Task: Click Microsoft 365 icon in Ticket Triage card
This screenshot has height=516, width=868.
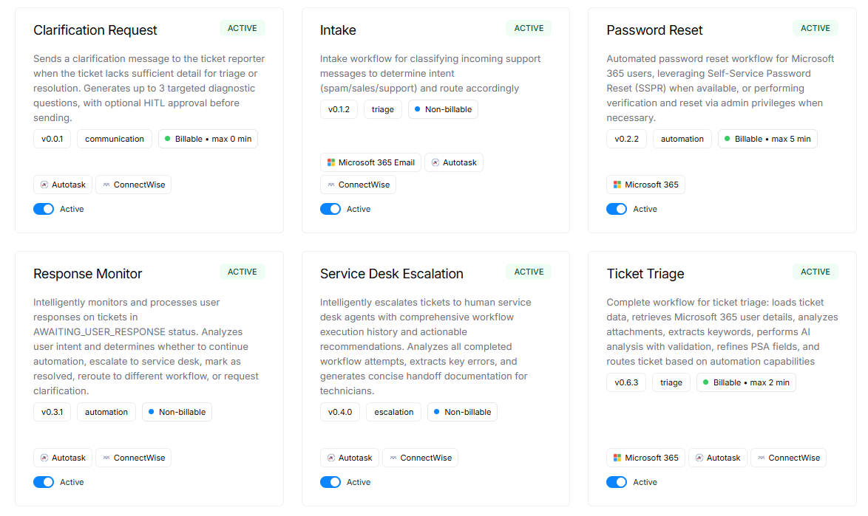Action: pos(617,458)
